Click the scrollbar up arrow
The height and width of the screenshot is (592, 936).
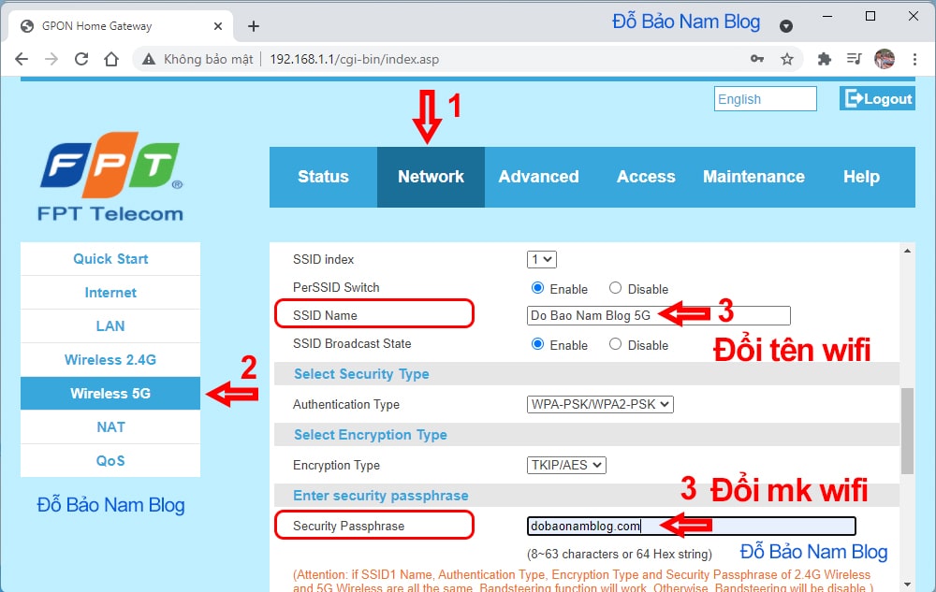[907, 251]
